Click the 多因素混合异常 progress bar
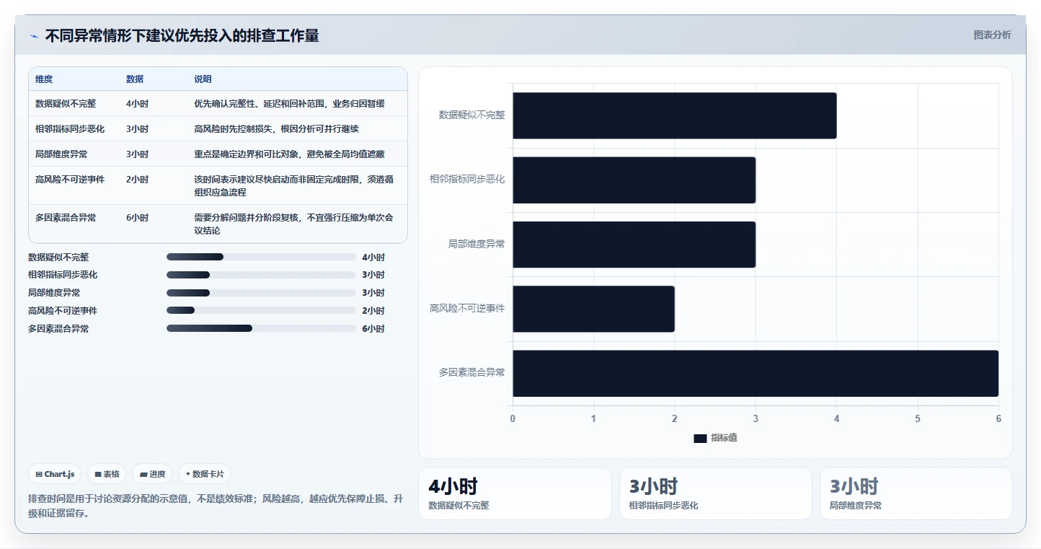The width and height of the screenshot is (1041, 549). 261,328
